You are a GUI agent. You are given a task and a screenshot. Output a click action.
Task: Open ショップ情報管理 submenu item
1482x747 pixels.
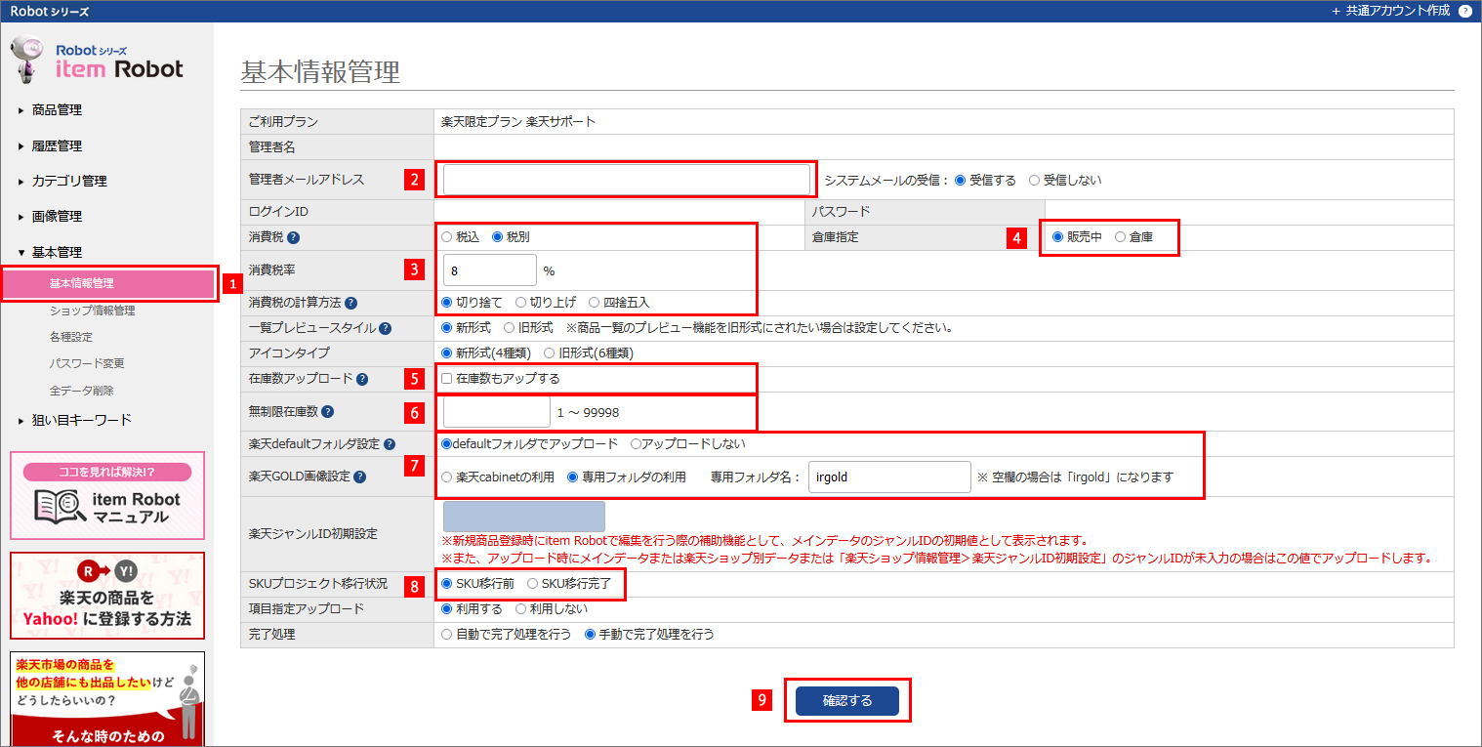click(x=93, y=311)
